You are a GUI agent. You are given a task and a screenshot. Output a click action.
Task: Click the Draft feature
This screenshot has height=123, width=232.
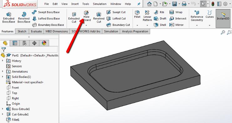[160, 19]
